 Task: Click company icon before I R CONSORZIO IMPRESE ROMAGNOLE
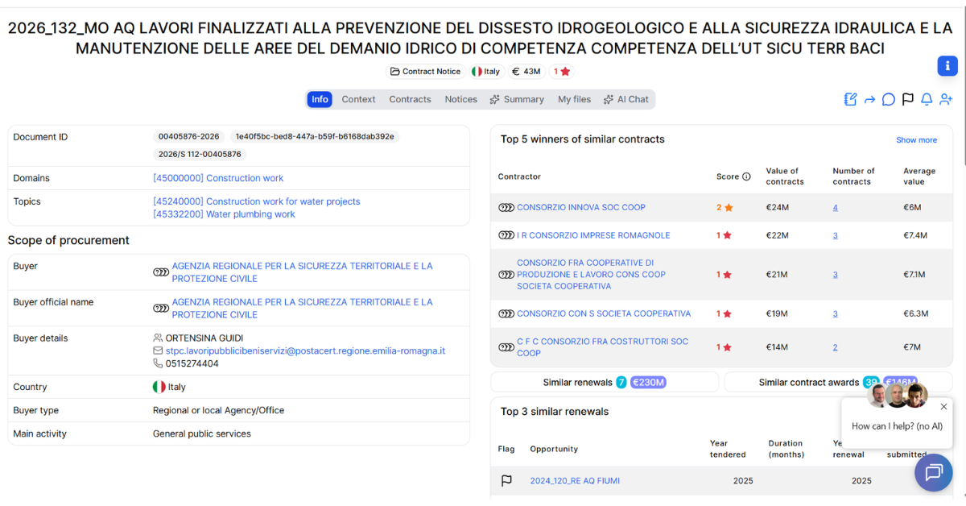pyautogui.click(x=506, y=235)
